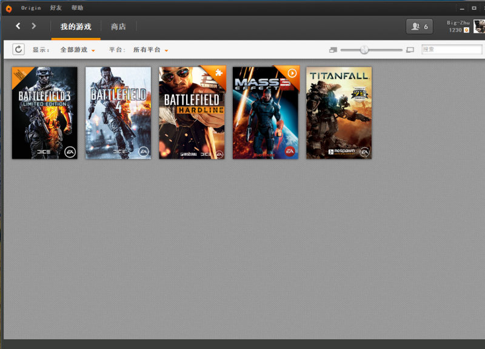Switch to the 商店 store tab
485x349 pixels.
coord(118,27)
